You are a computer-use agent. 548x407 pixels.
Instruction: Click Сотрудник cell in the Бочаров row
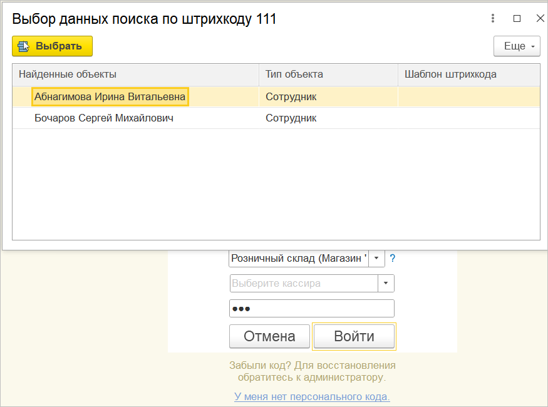pyautogui.click(x=291, y=118)
